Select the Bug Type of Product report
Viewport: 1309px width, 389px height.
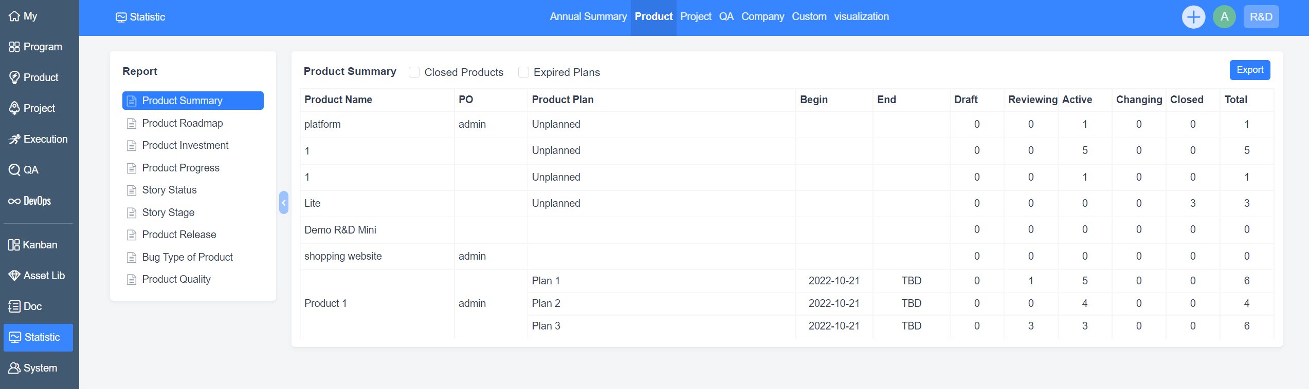point(187,258)
